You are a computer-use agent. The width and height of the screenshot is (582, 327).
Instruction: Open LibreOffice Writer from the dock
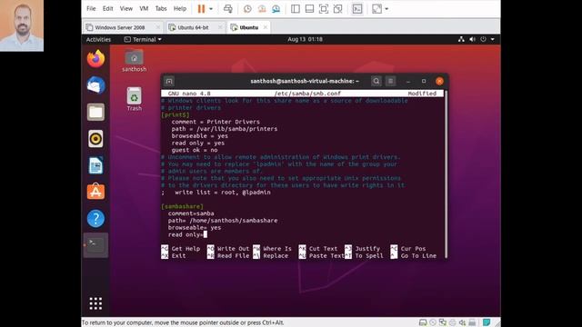[95, 165]
